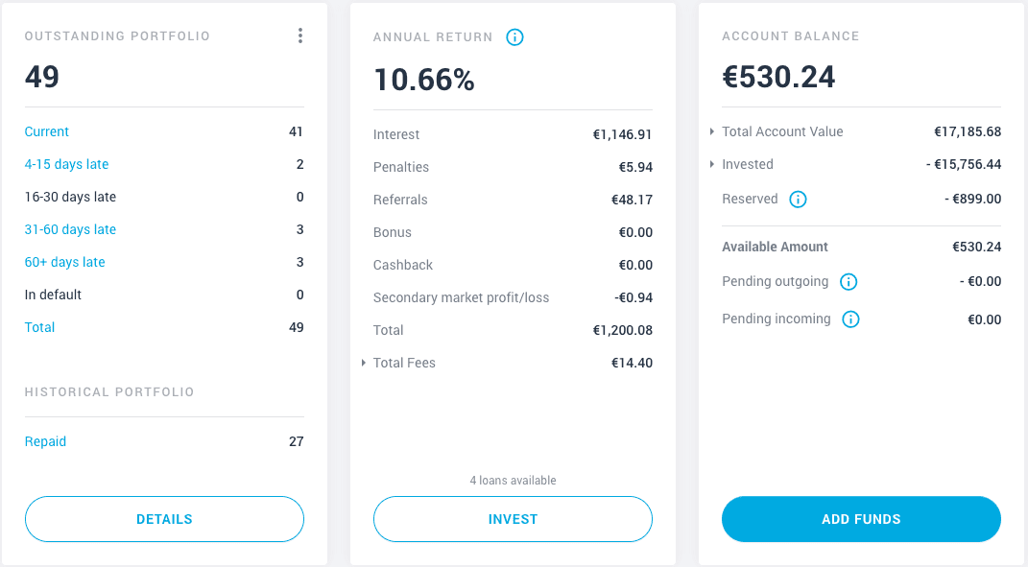Expand the Total Fees row
Screen dimensions: 1028x567
[x=363, y=363]
